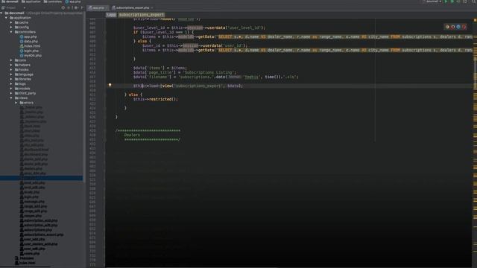This screenshot has height=268, width=477.
Task: Open page in Chrome browser icon
Action: tap(447, 27)
